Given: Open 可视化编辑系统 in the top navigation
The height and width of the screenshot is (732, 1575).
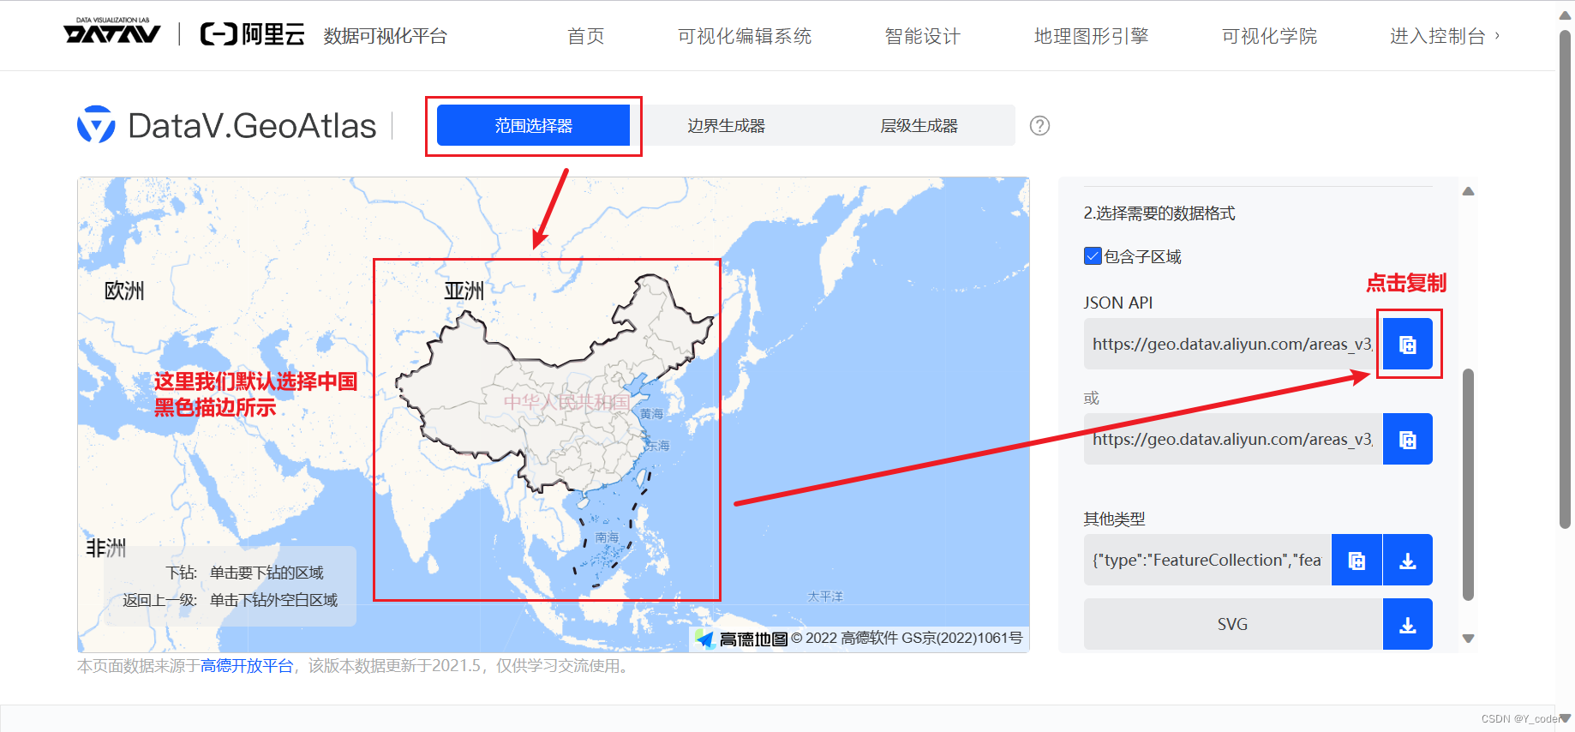Looking at the screenshot, I should point(745,36).
